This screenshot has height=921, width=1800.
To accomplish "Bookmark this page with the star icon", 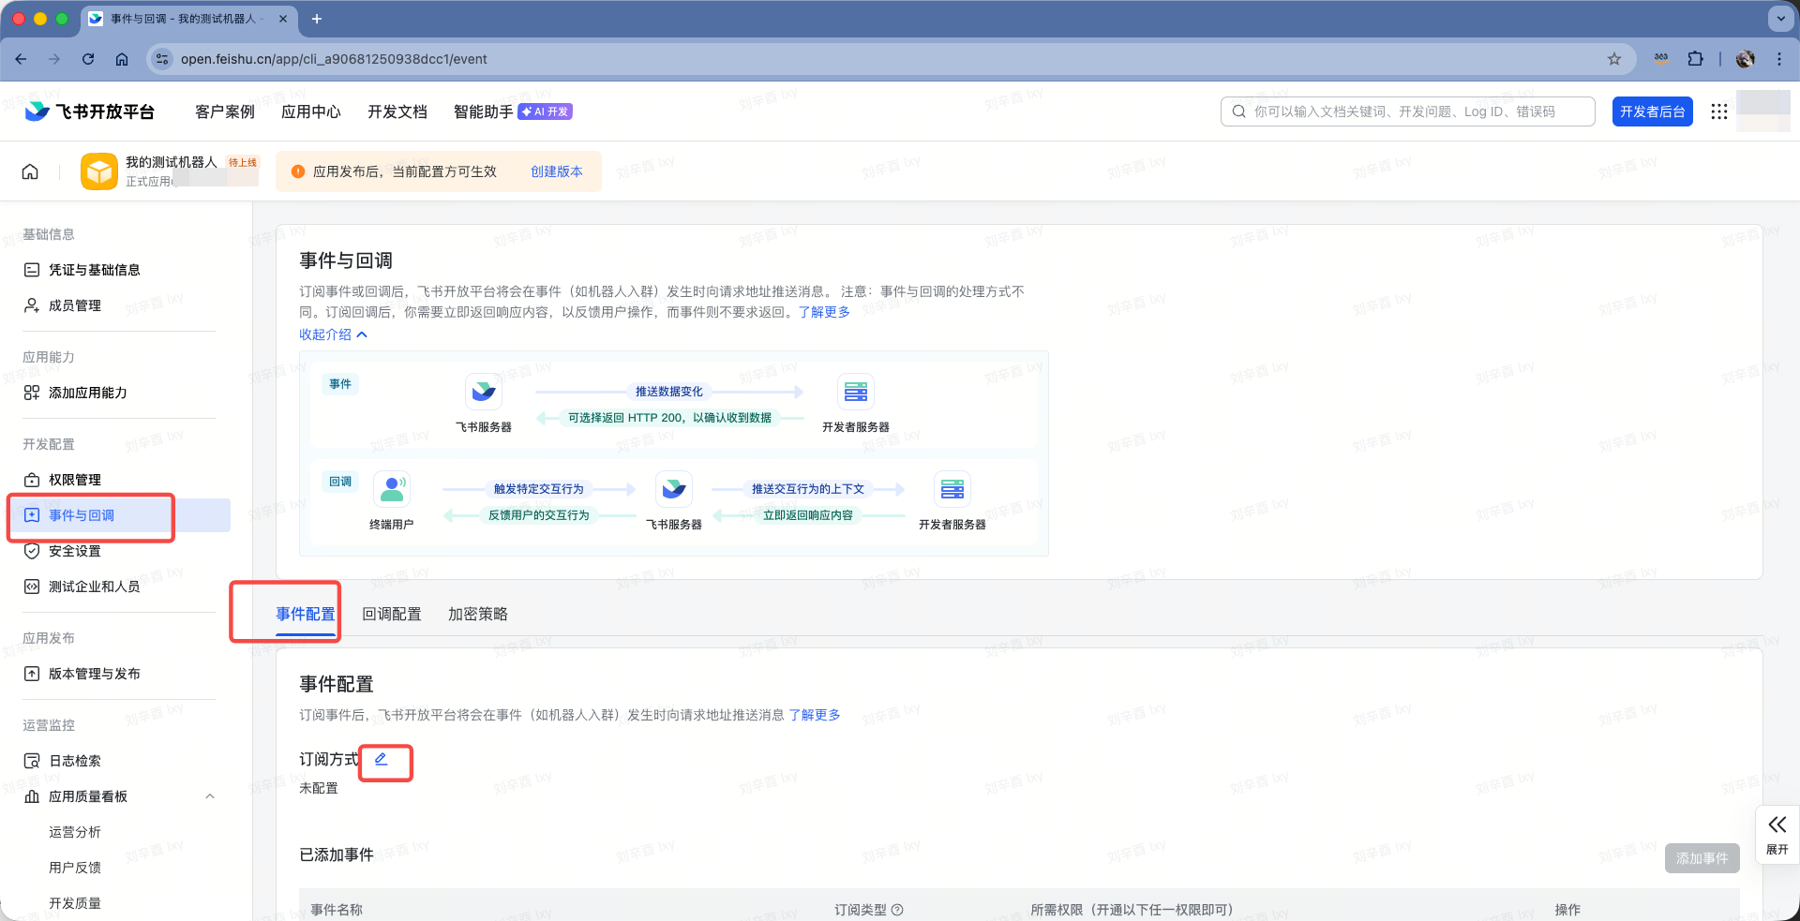I will (x=1614, y=59).
